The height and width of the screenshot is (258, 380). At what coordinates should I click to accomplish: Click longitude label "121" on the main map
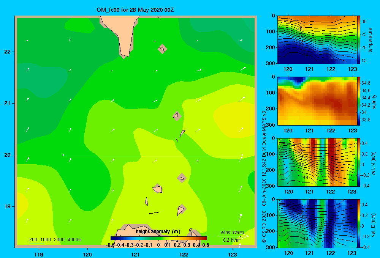coord(136,254)
